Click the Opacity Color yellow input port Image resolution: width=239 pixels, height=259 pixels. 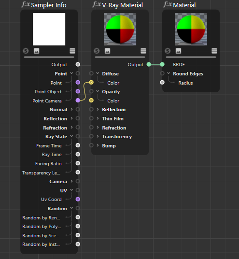coord(91,100)
